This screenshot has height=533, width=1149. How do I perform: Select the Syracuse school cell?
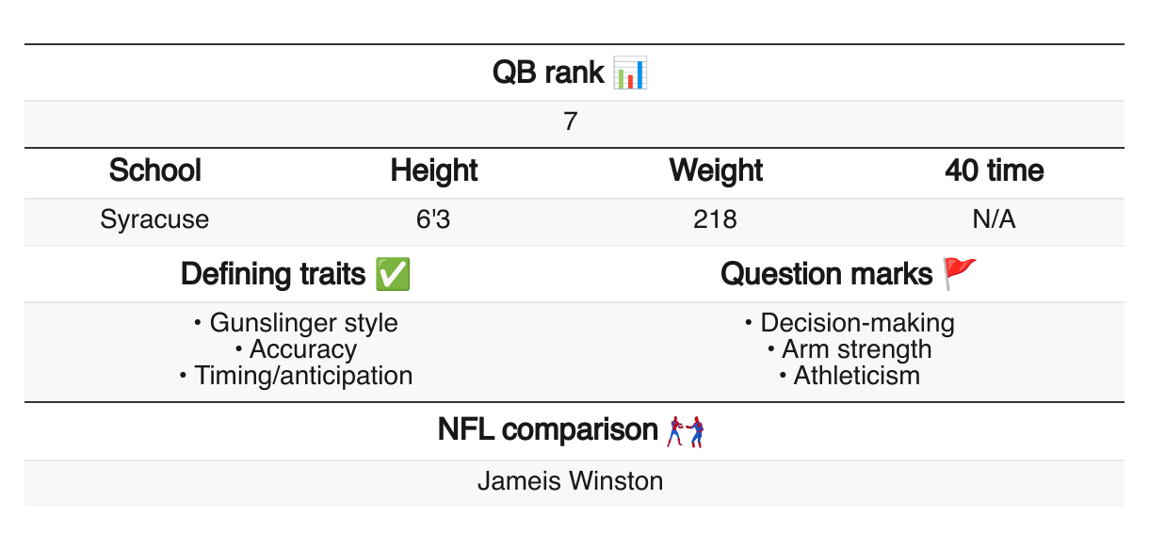(155, 220)
